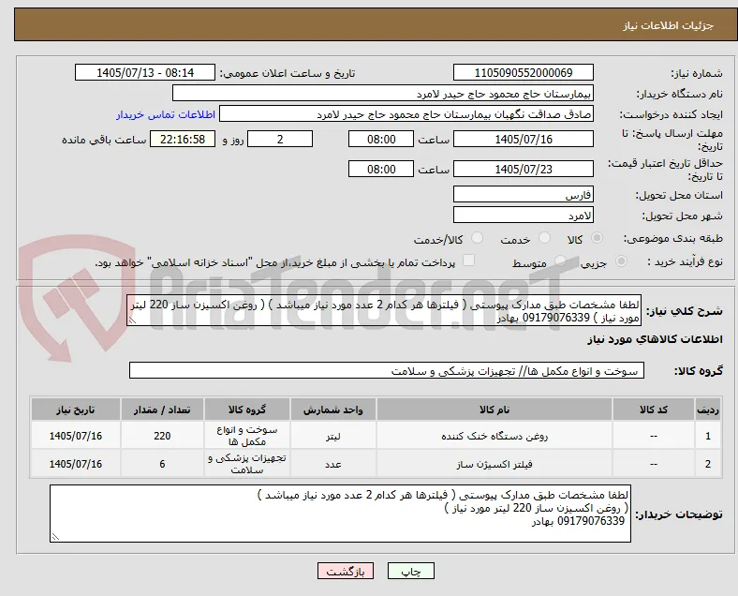
Task: Click the announcement date field 1405/07/13 - 08:14
Action: pos(145,72)
